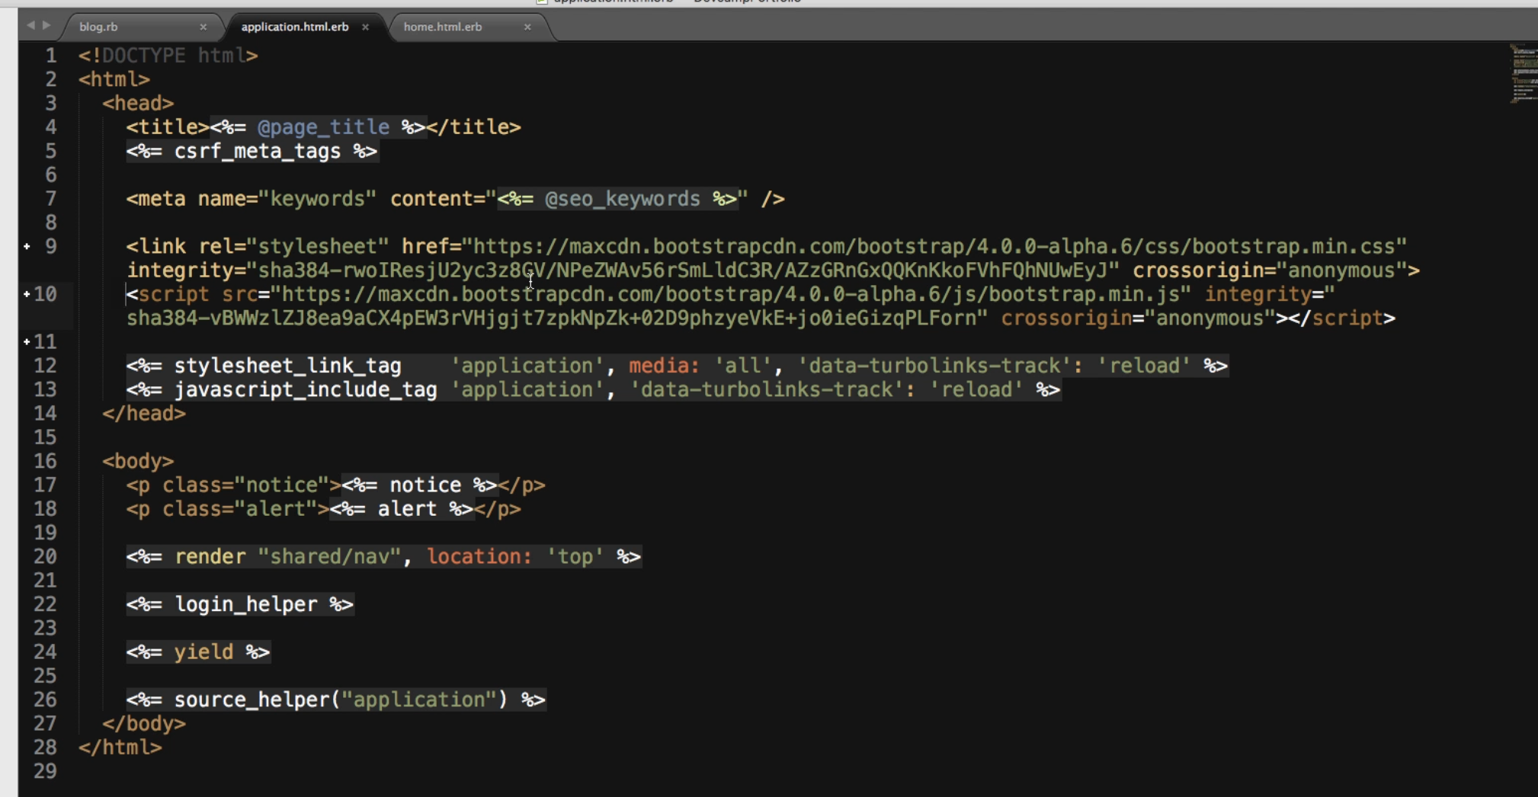Image resolution: width=1538 pixels, height=797 pixels.
Task: Click line number 1 in gutter
Action: pyautogui.click(x=50, y=56)
